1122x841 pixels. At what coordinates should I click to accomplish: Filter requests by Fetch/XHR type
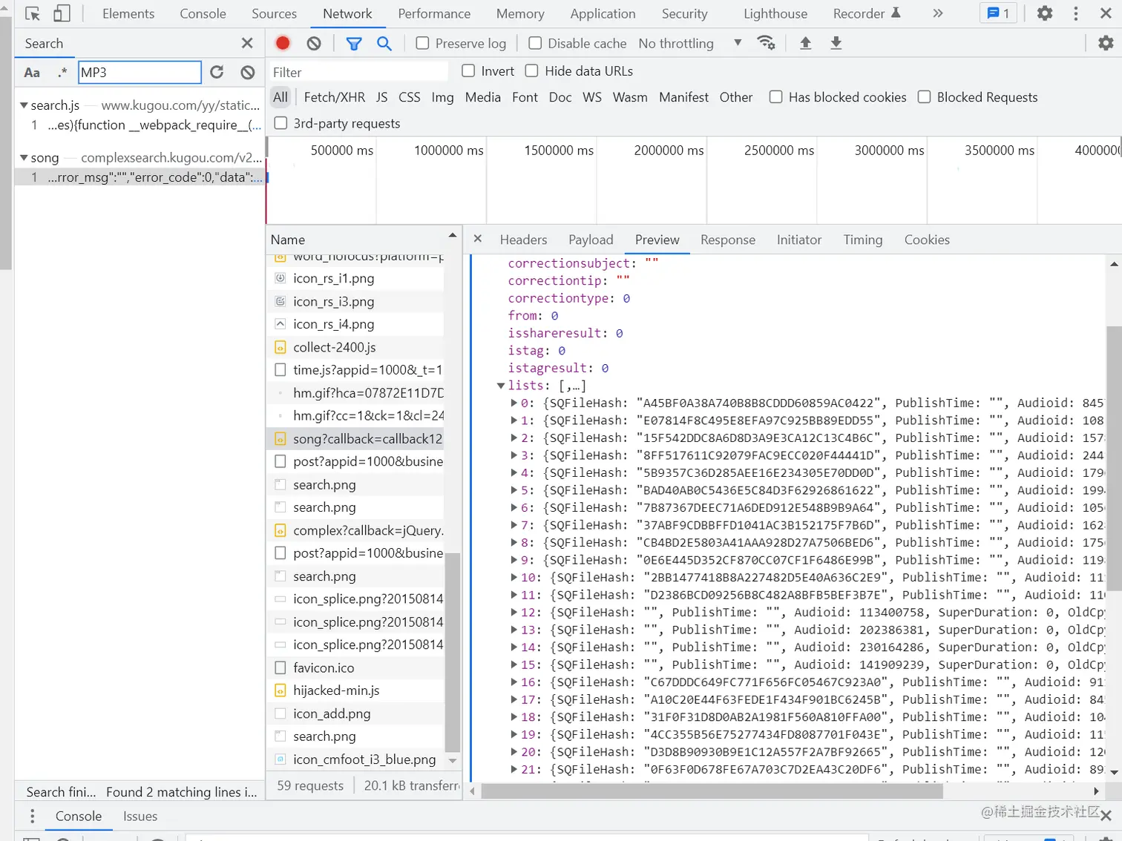pos(334,97)
